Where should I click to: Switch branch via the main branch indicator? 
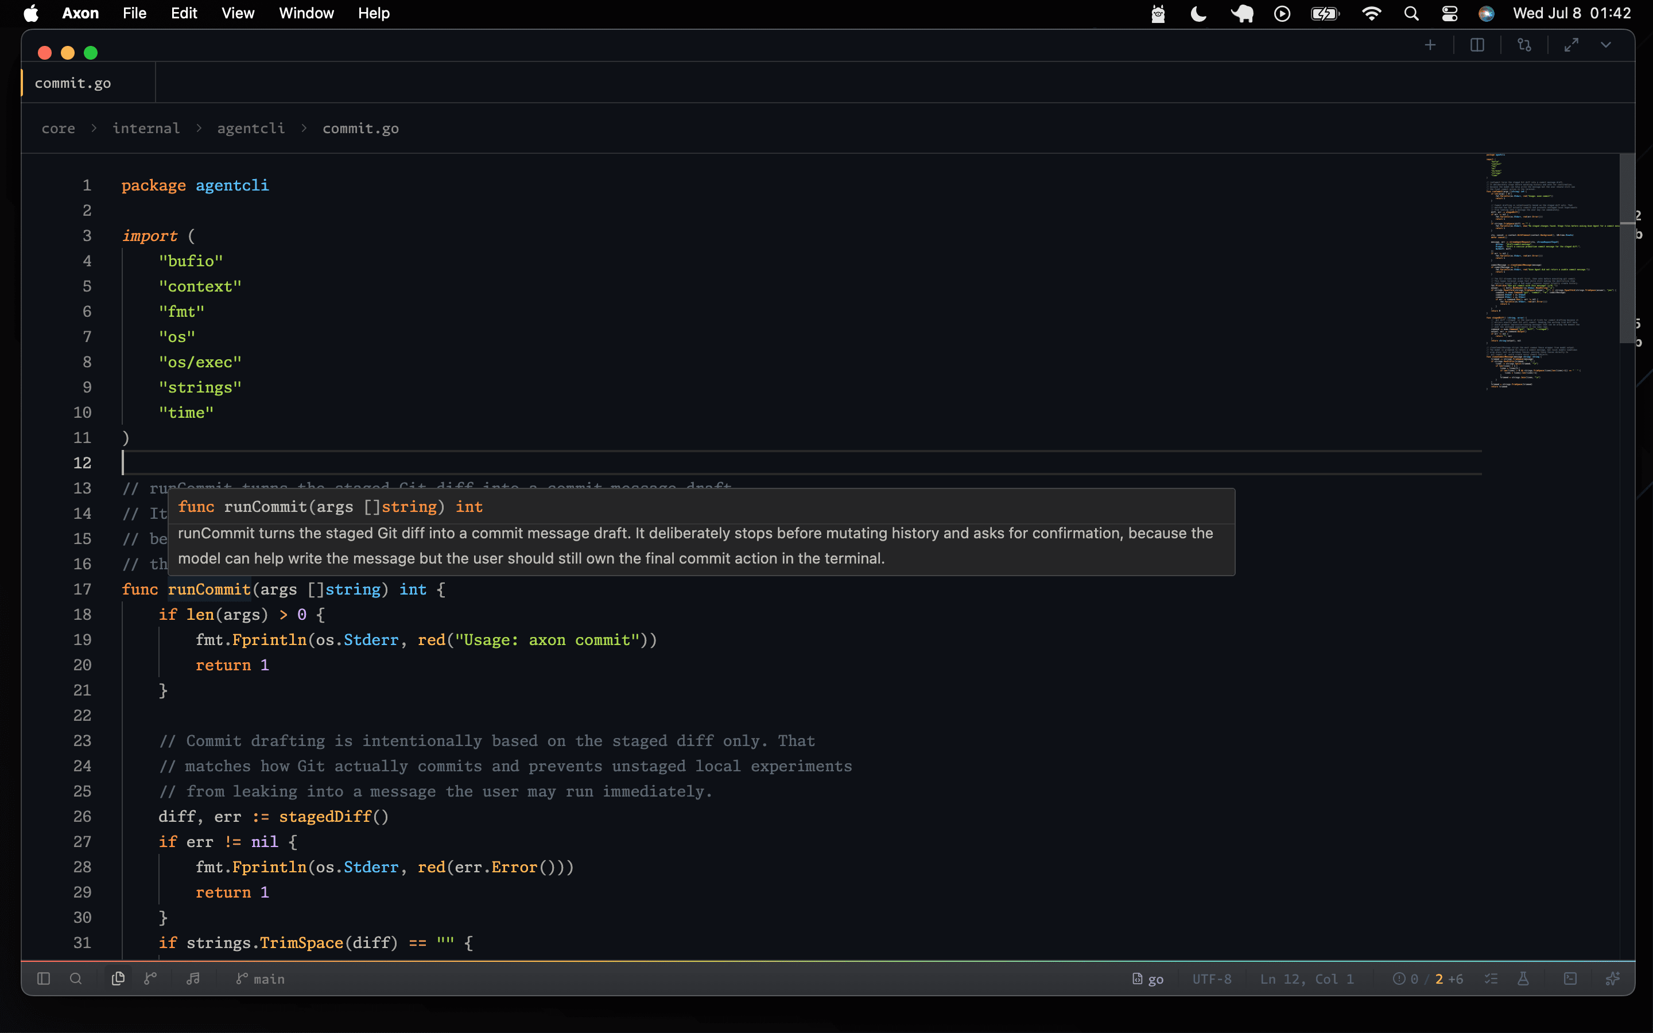(260, 978)
